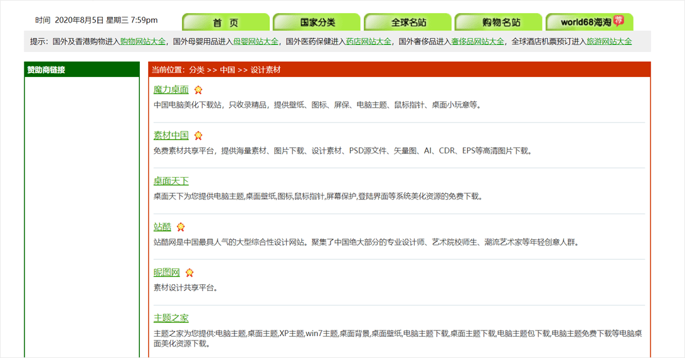Click the 桌面天下 description text
This screenshot has width=685, height=358.
319,197
